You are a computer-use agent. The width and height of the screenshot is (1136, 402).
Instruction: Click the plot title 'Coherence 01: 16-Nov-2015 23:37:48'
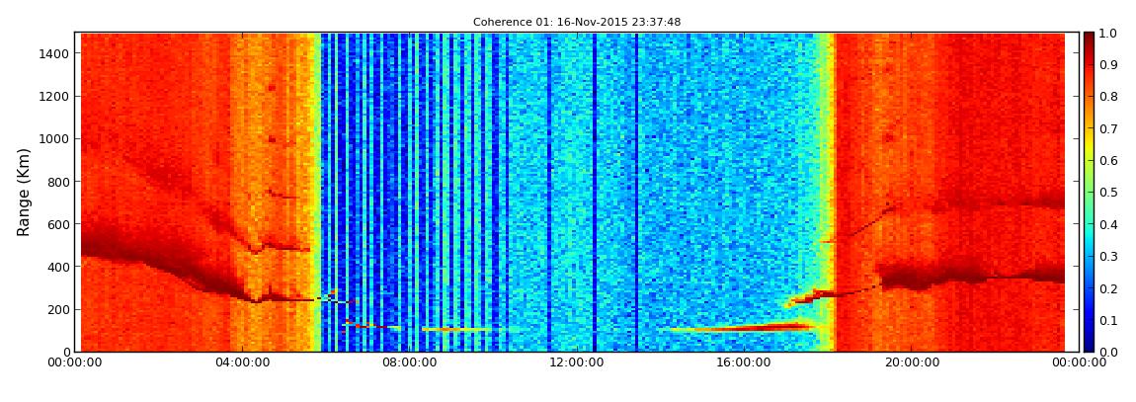(577, 23)
